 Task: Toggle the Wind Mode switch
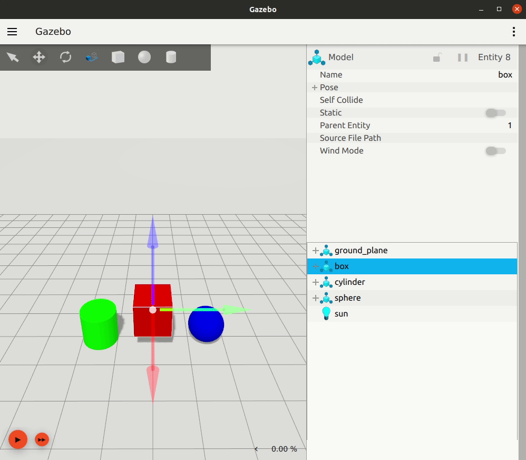click(x=495, y=151)
